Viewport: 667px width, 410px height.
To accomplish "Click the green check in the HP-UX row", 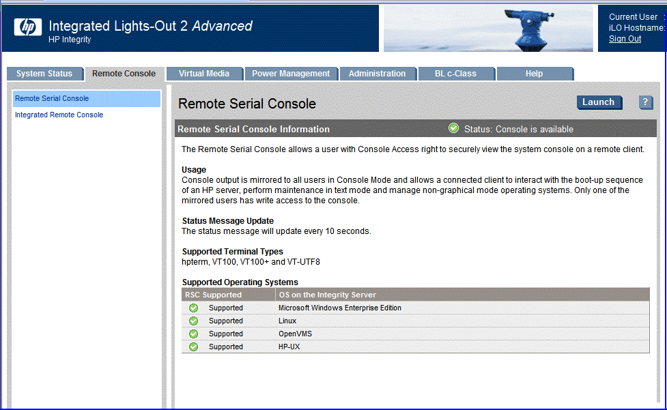I will tap(194, 347).
